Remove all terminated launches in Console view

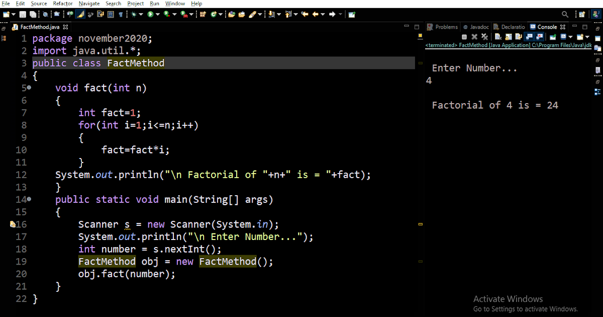pos(484,36)
